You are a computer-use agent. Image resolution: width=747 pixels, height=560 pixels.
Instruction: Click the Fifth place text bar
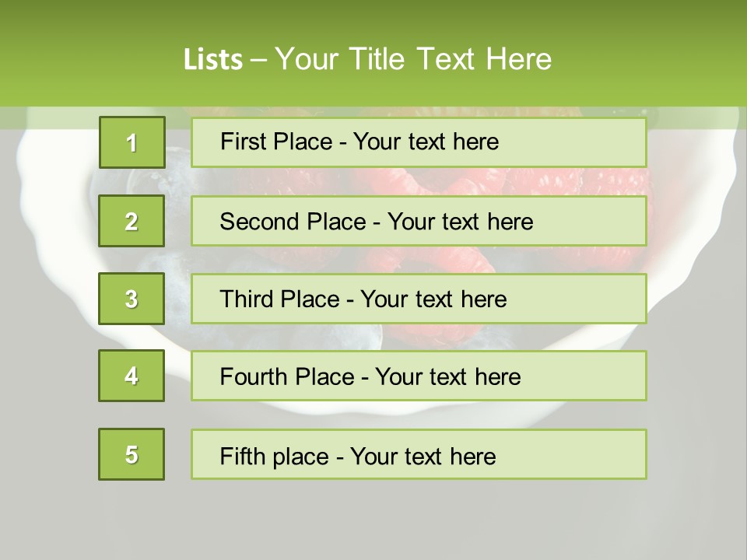(x=419, y=454)
